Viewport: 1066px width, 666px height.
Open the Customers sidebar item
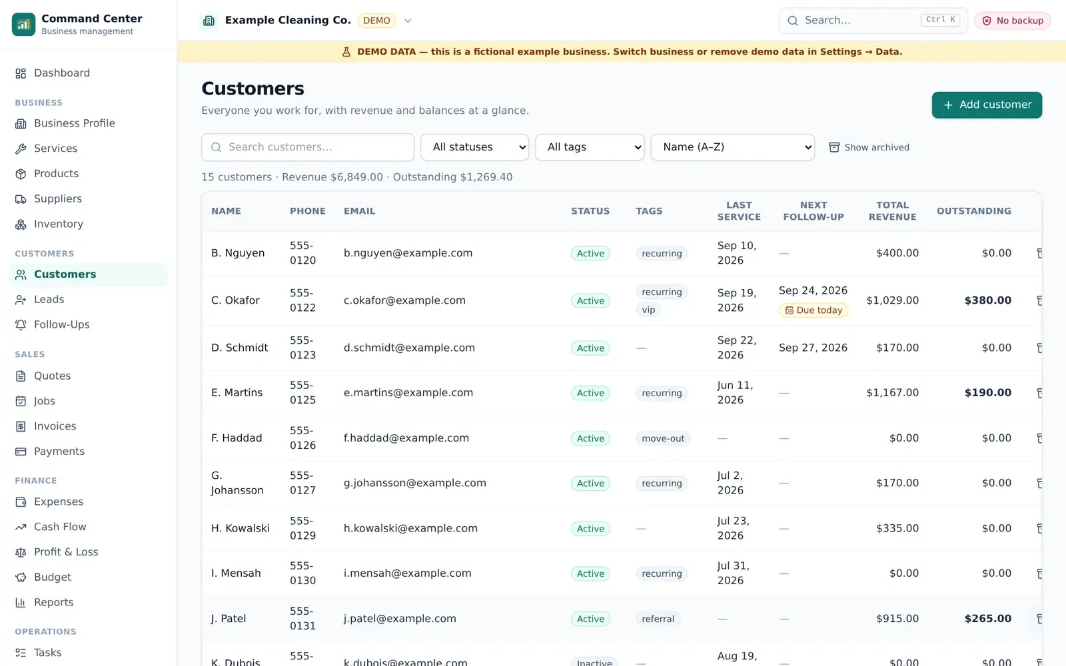point(89,274)
